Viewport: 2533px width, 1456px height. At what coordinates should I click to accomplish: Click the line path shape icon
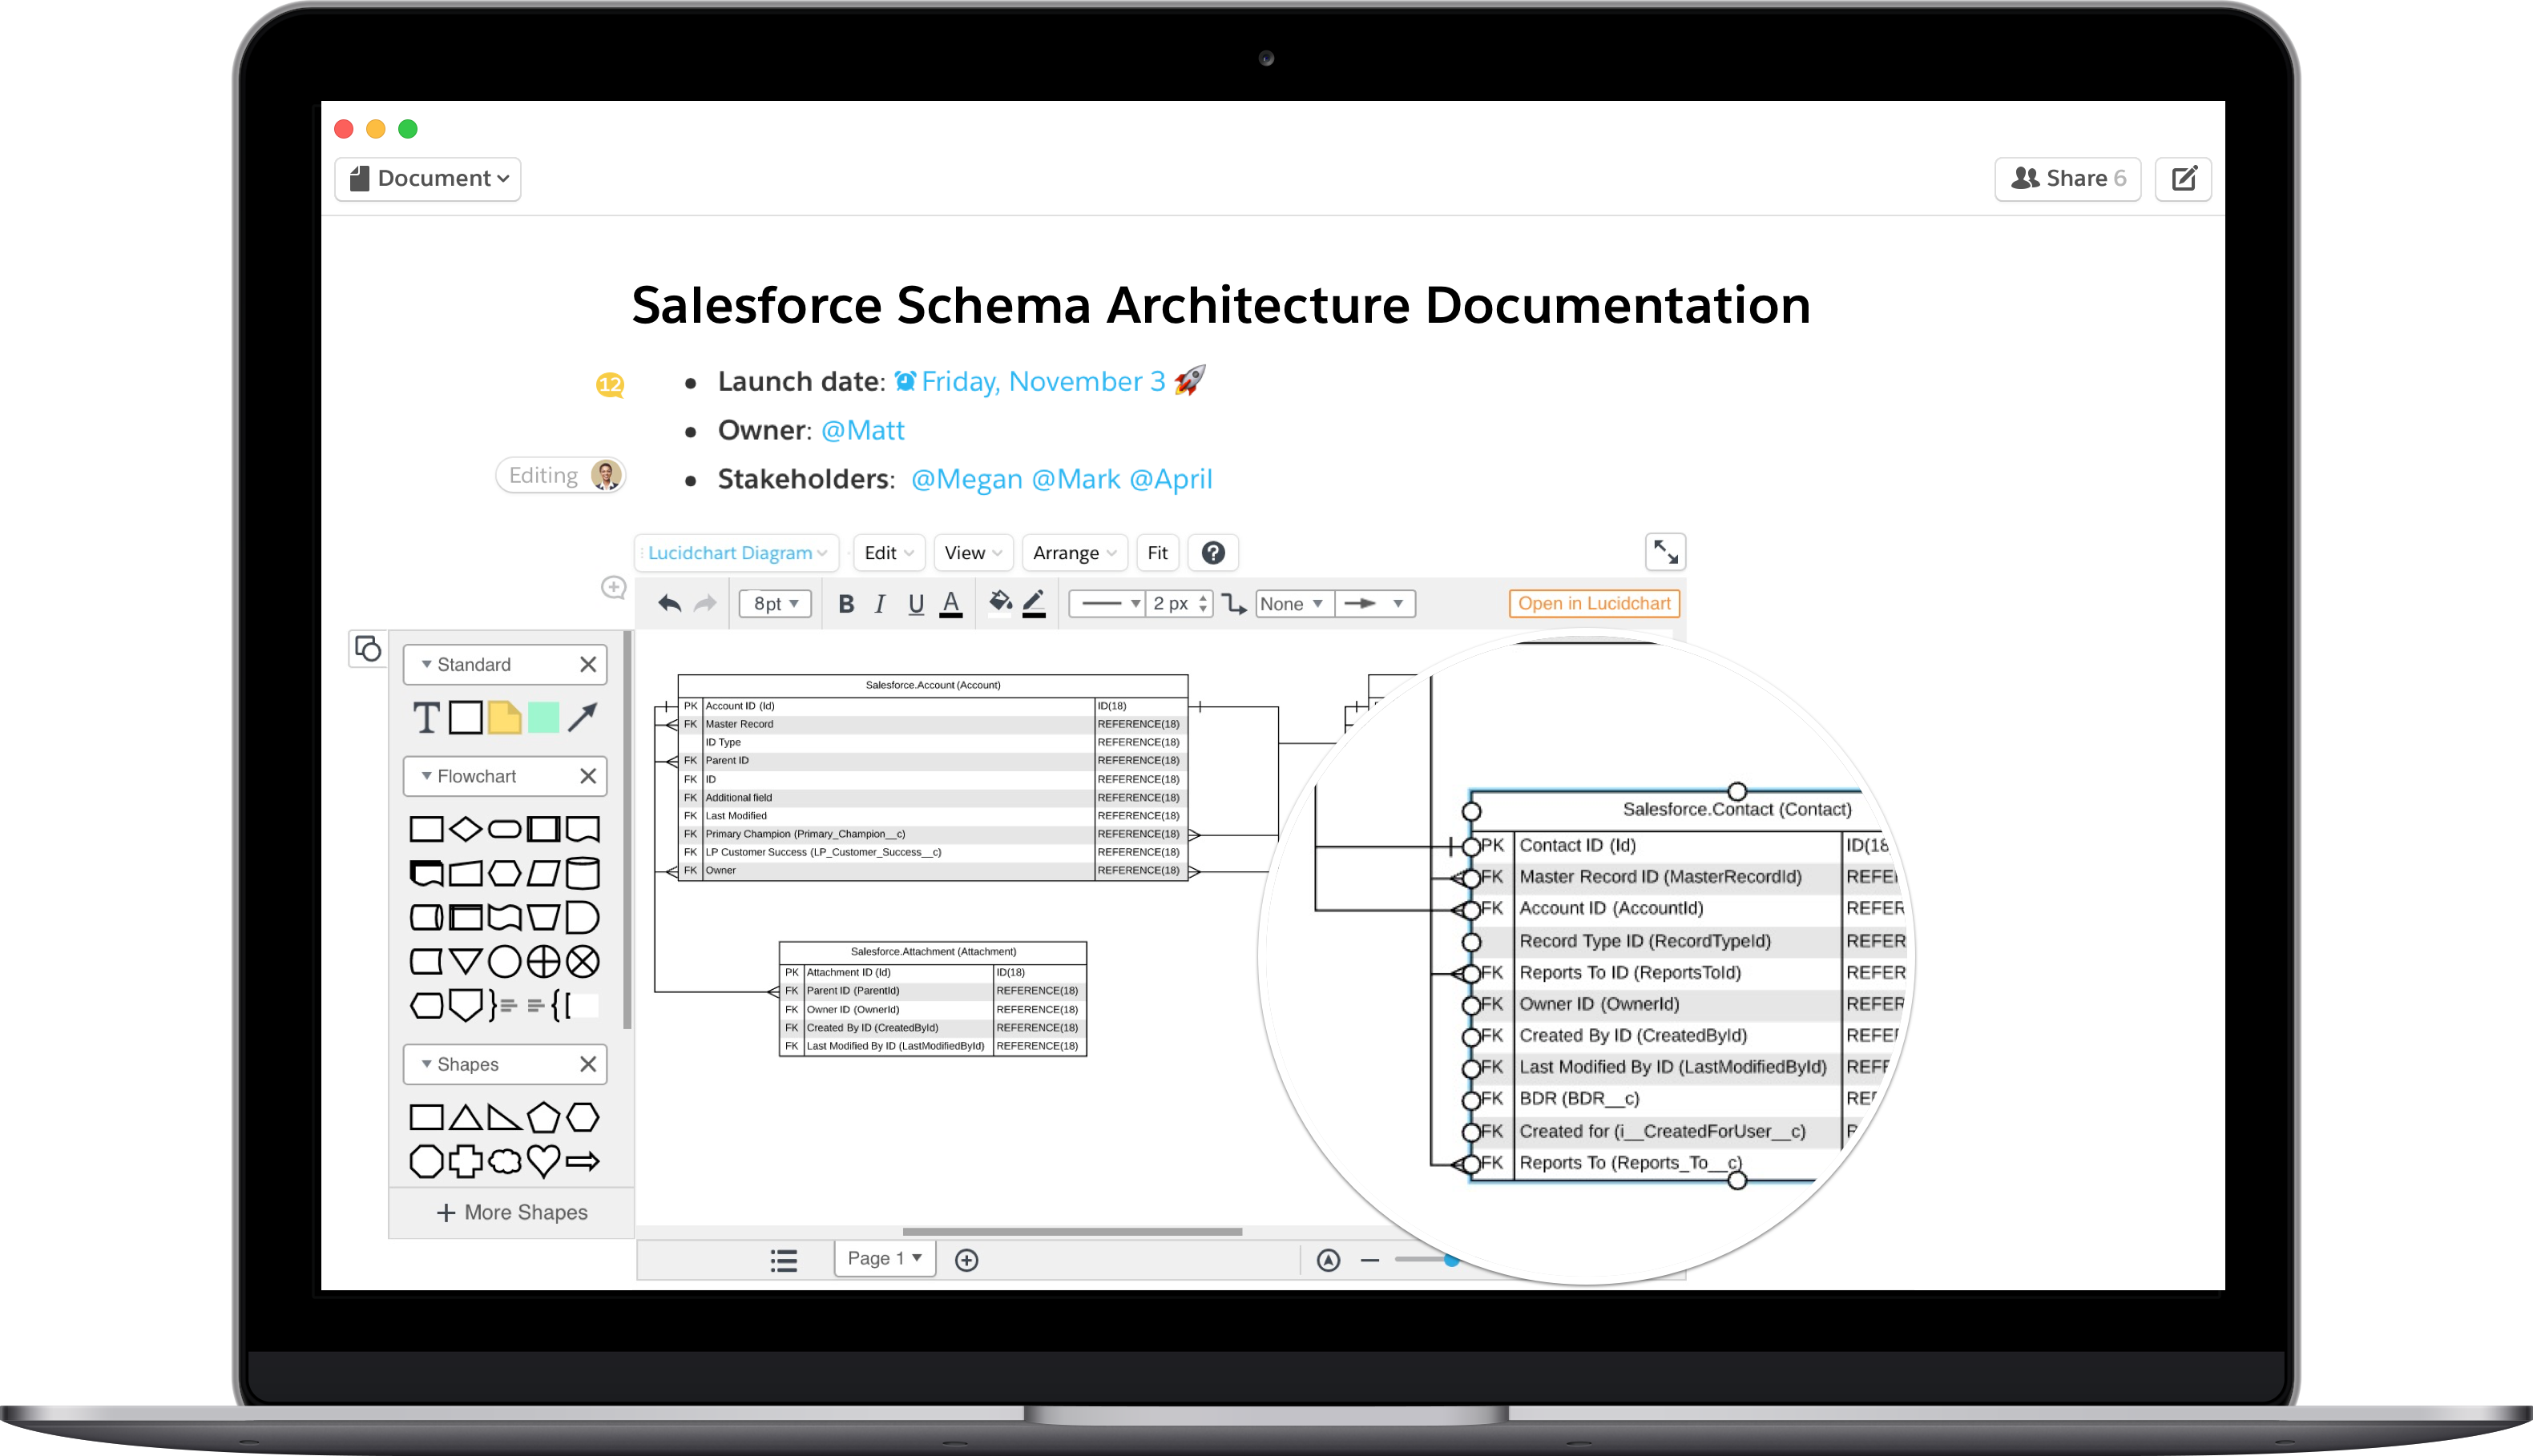point(1235,604)
